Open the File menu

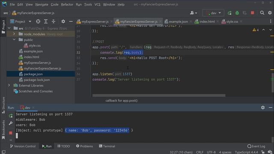[12, 4]
